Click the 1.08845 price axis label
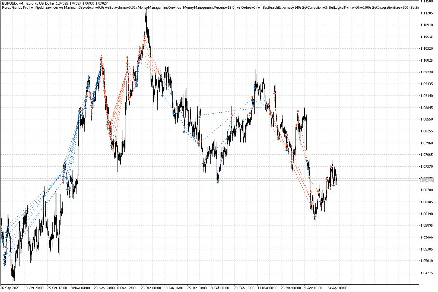438x292 pixels. pos(426,108)
